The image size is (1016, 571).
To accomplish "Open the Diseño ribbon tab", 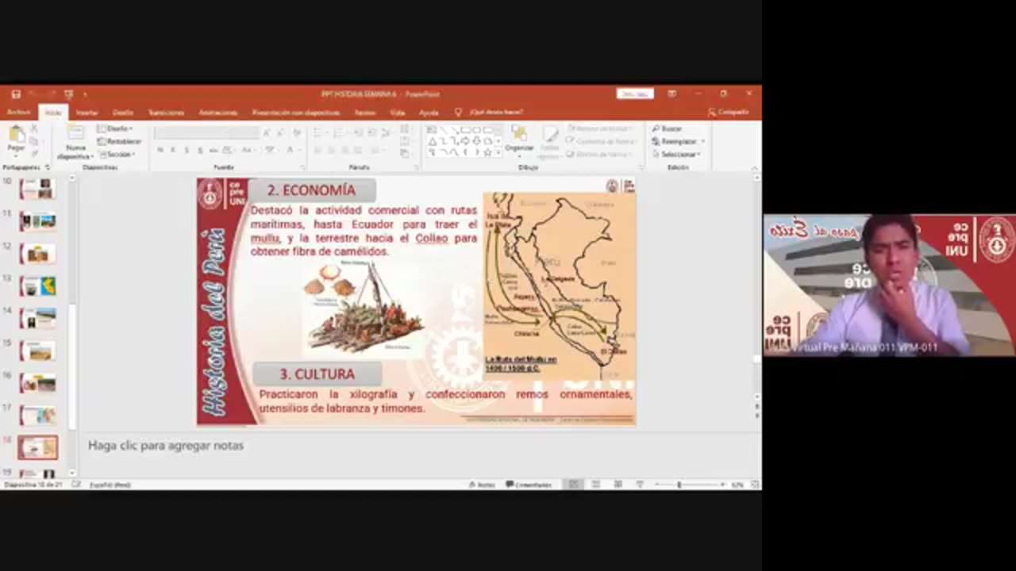I will pyautogui.click(x=123, y=113).
